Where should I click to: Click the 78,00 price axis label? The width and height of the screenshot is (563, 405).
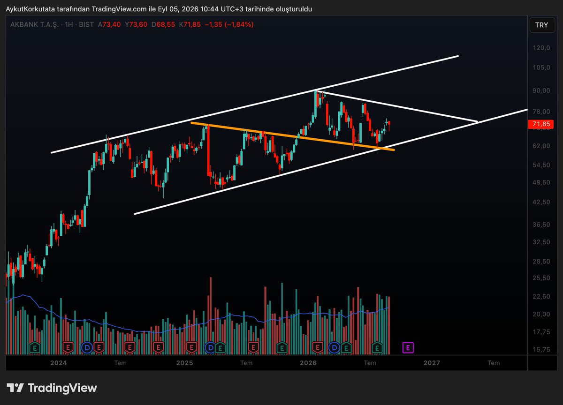pos(542,112)
